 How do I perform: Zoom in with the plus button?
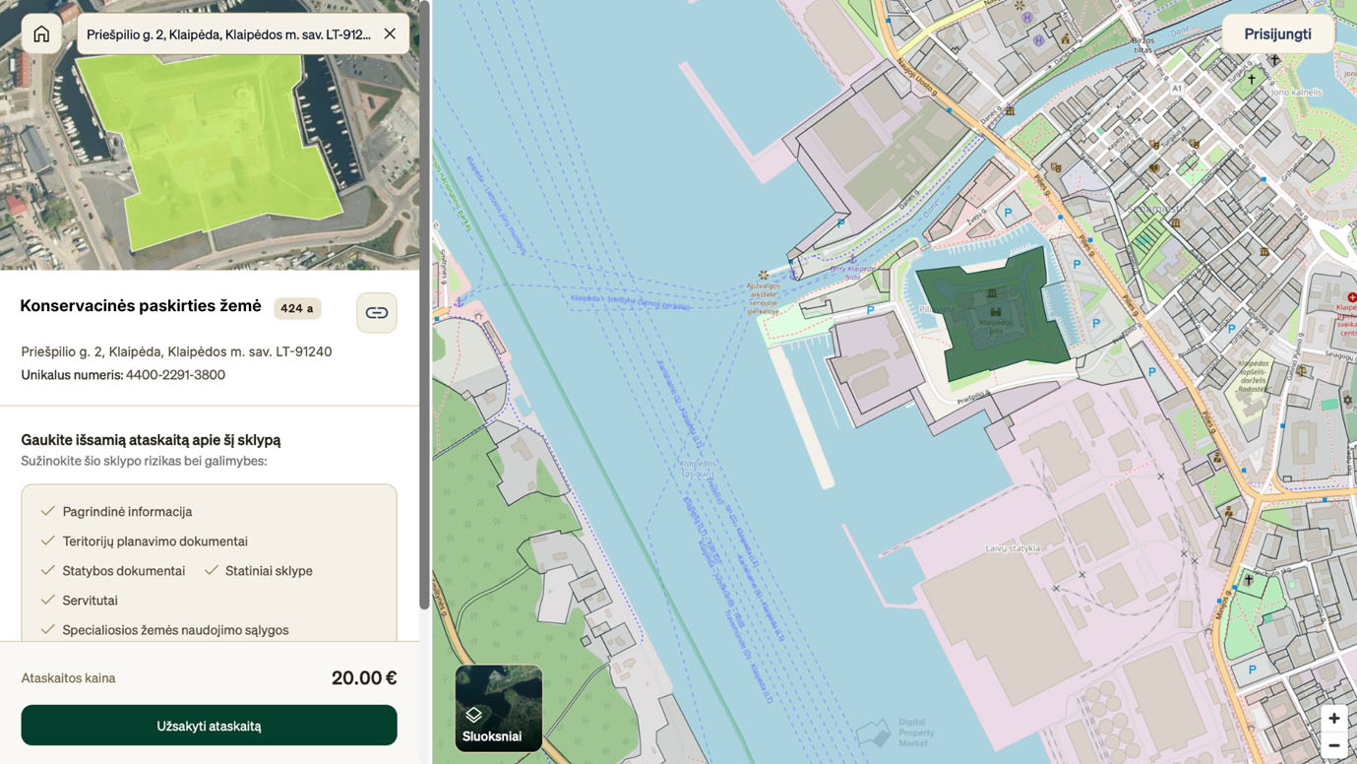pyautogui.click(x=1333, y=719)
